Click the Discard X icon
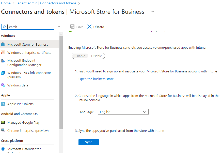 [89, 27]
